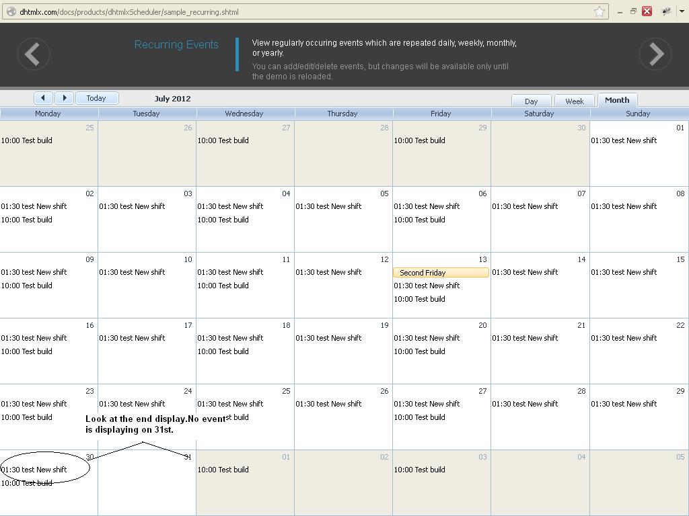Image resolution: width=689 pixels, height=516 pixels.
Task: Click the site globe icon in address bar
Action: (x=11, y=11)
